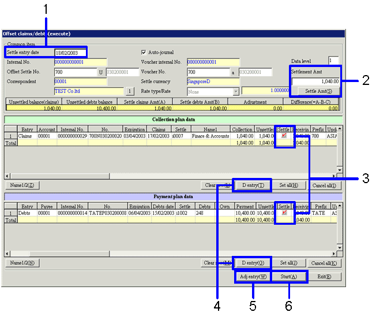
Task: Click the correspondent lookup button labeled 1
Action: click(x=130, y=91)
